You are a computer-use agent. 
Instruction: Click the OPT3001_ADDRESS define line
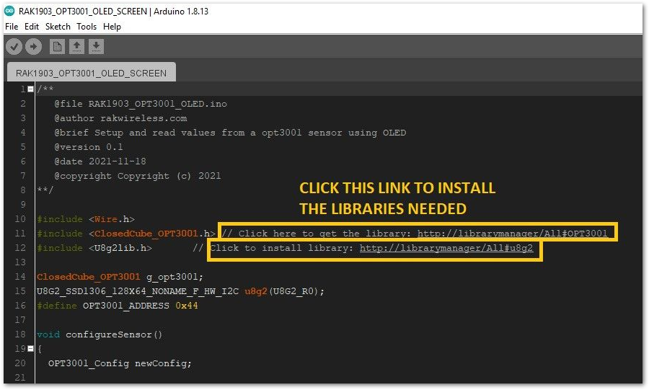[117, 306]
